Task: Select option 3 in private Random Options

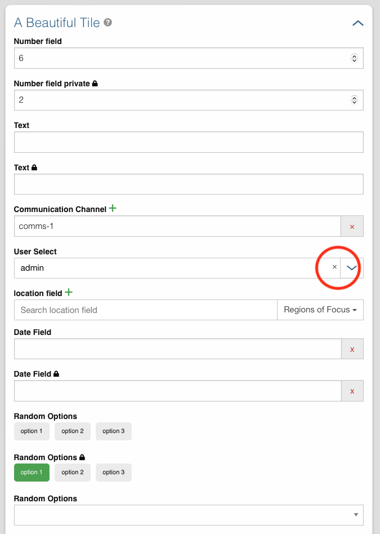Action: (x=114, y=473)
